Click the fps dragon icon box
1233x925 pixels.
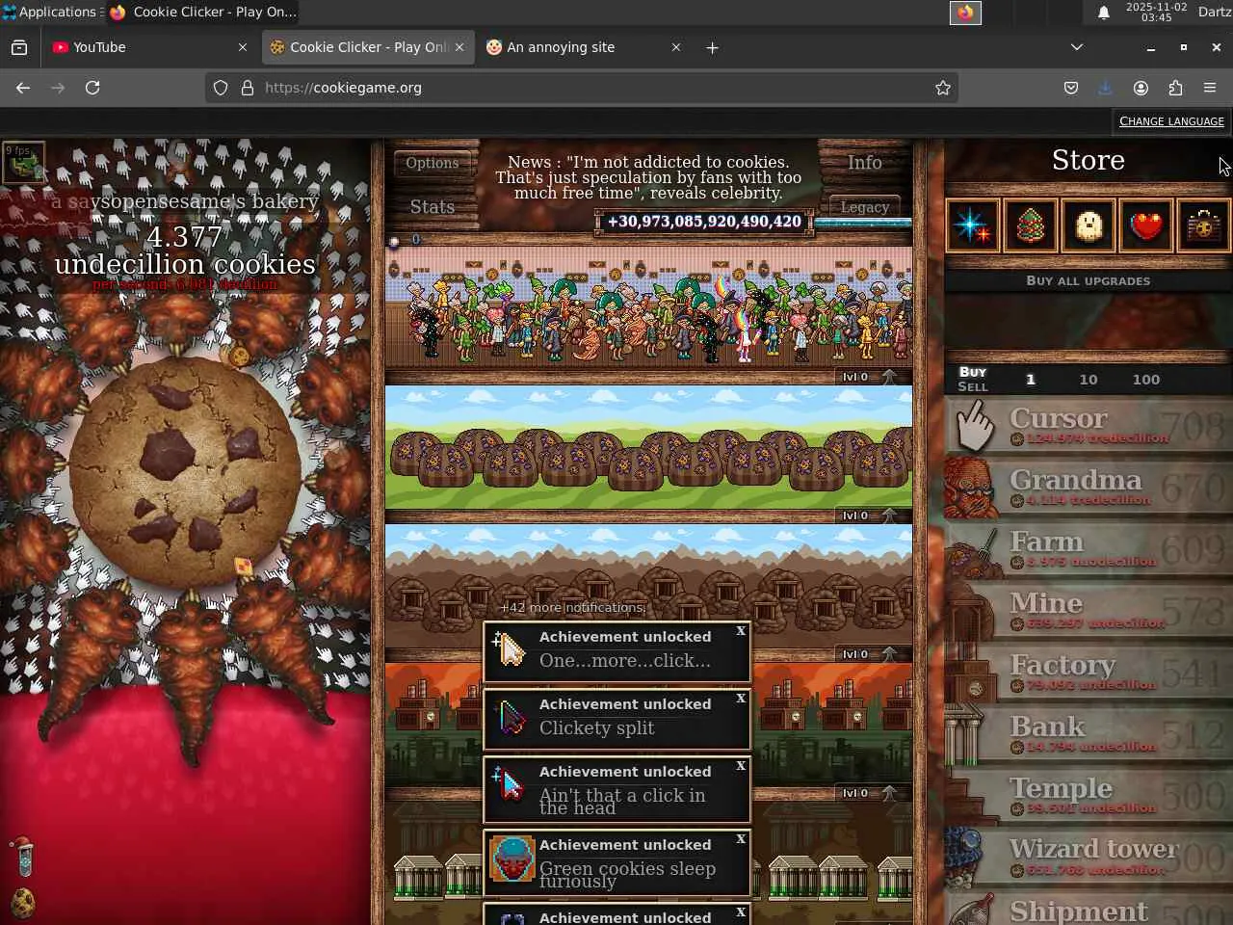click(x=23, y=163)
